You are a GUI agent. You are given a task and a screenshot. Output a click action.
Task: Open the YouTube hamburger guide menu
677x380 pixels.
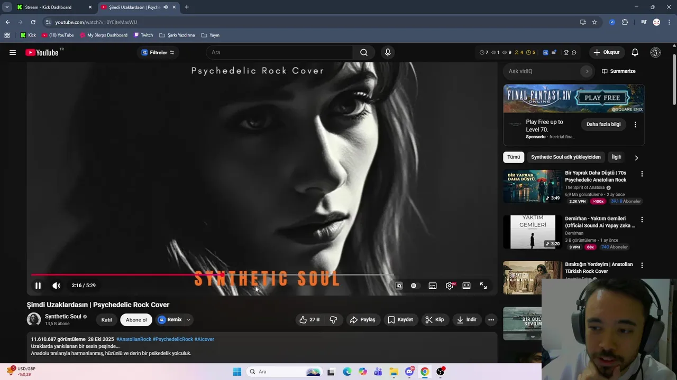pyautogui.click(x=13, y=52)
